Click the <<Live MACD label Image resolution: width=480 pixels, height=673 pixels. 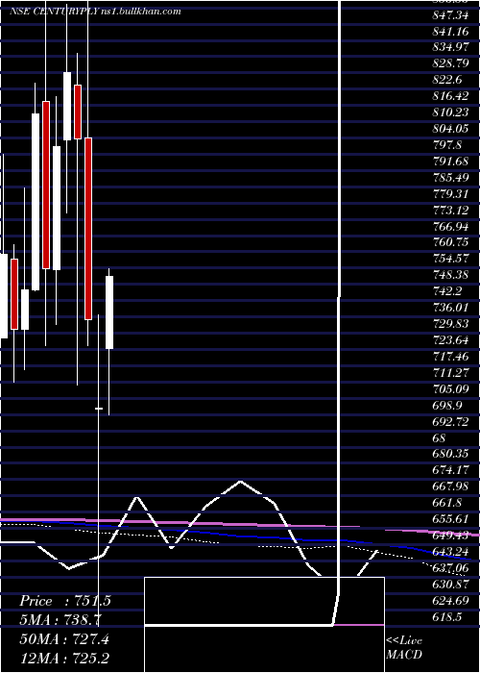click(x=404, y=647)
